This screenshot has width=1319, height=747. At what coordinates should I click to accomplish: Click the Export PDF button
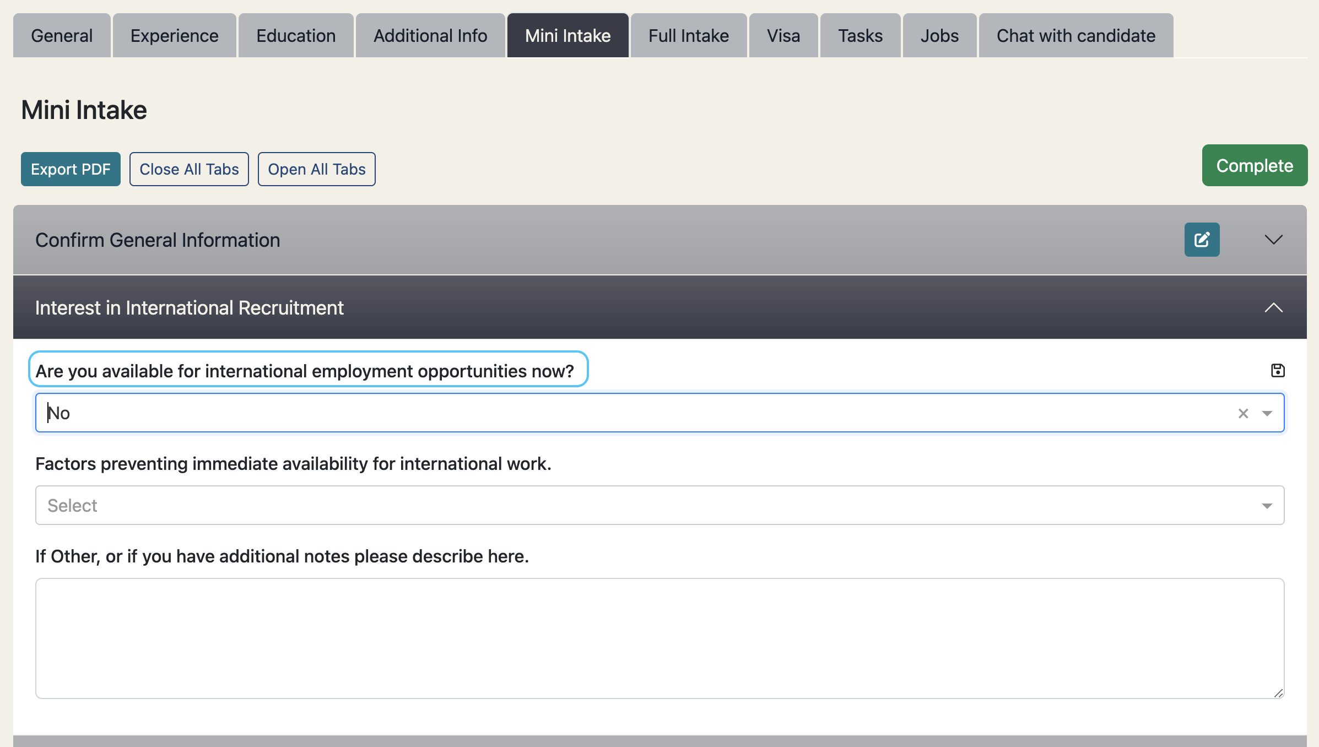pos(71,169)
